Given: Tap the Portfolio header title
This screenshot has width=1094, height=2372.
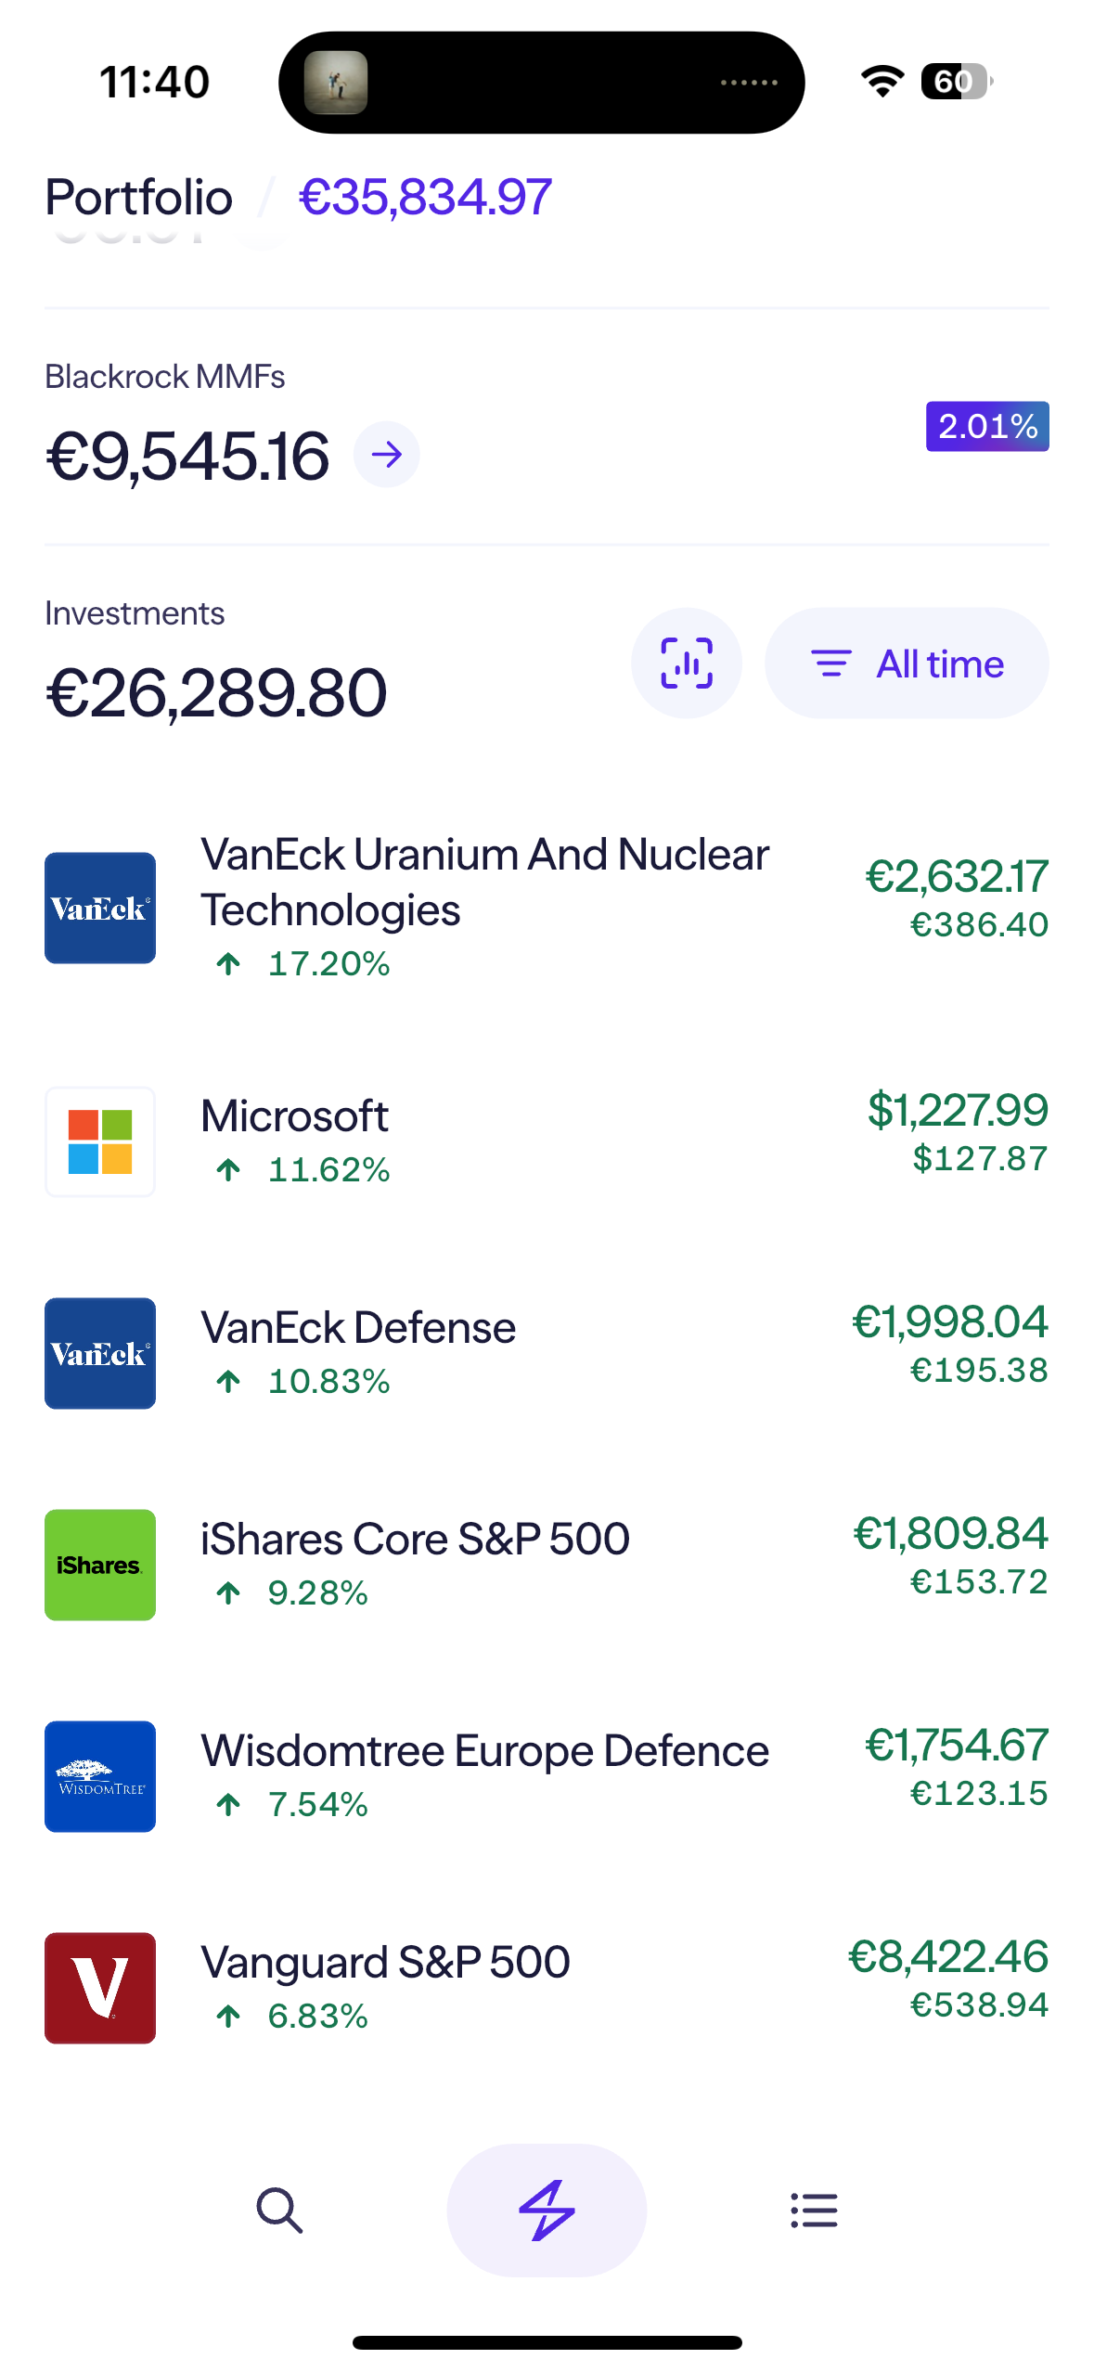Looking at the screenshot, I should [139, 198].
